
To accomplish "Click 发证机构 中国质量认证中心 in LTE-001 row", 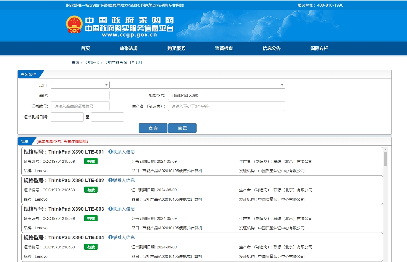I will tap(272, 171).
